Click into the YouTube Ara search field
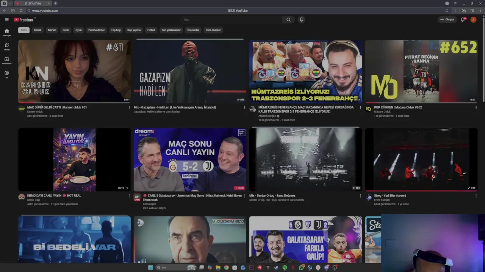This screenshot has height=272, width=485. (232, 20)
